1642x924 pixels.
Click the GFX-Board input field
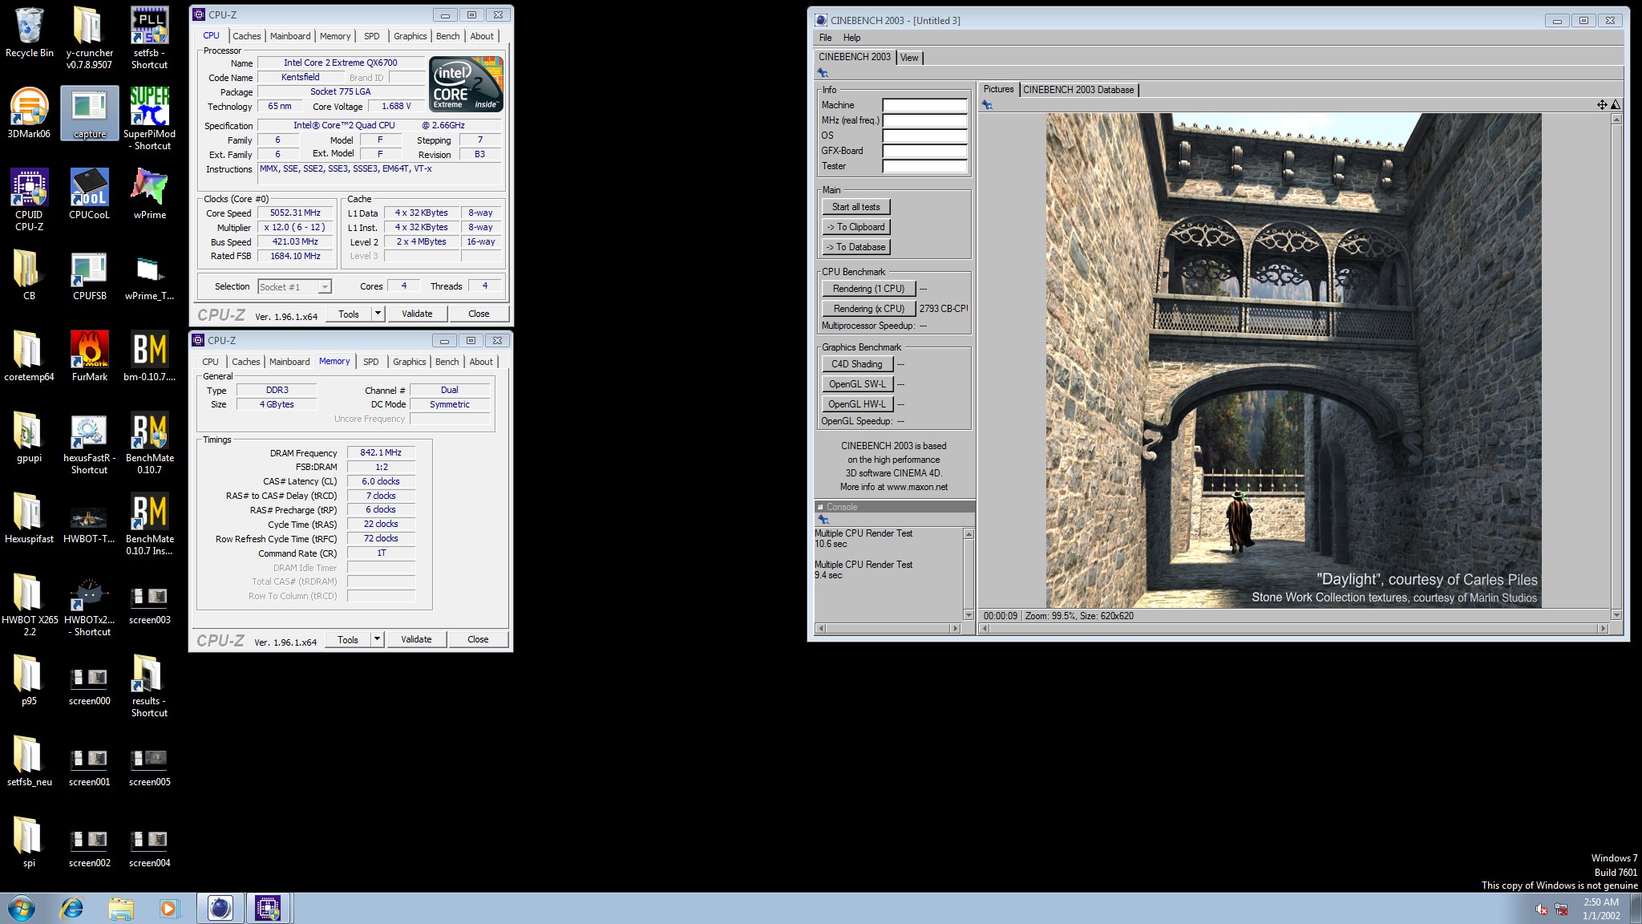[x=924, y=151]
